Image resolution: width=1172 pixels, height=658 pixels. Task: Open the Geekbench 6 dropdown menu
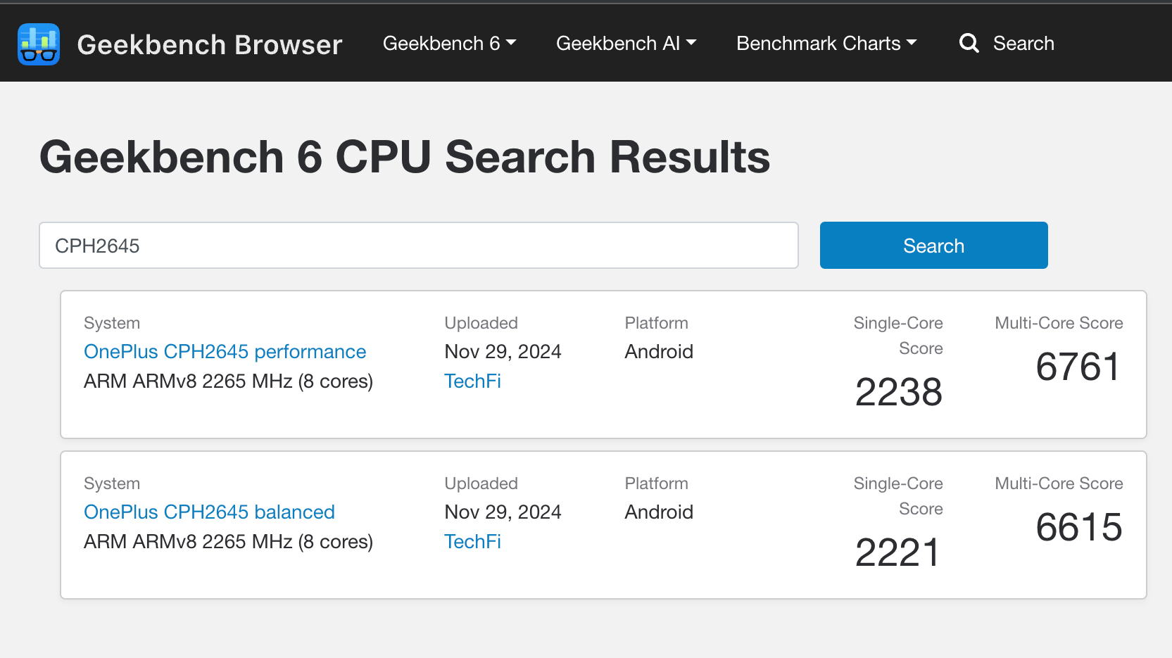point(449,44)
